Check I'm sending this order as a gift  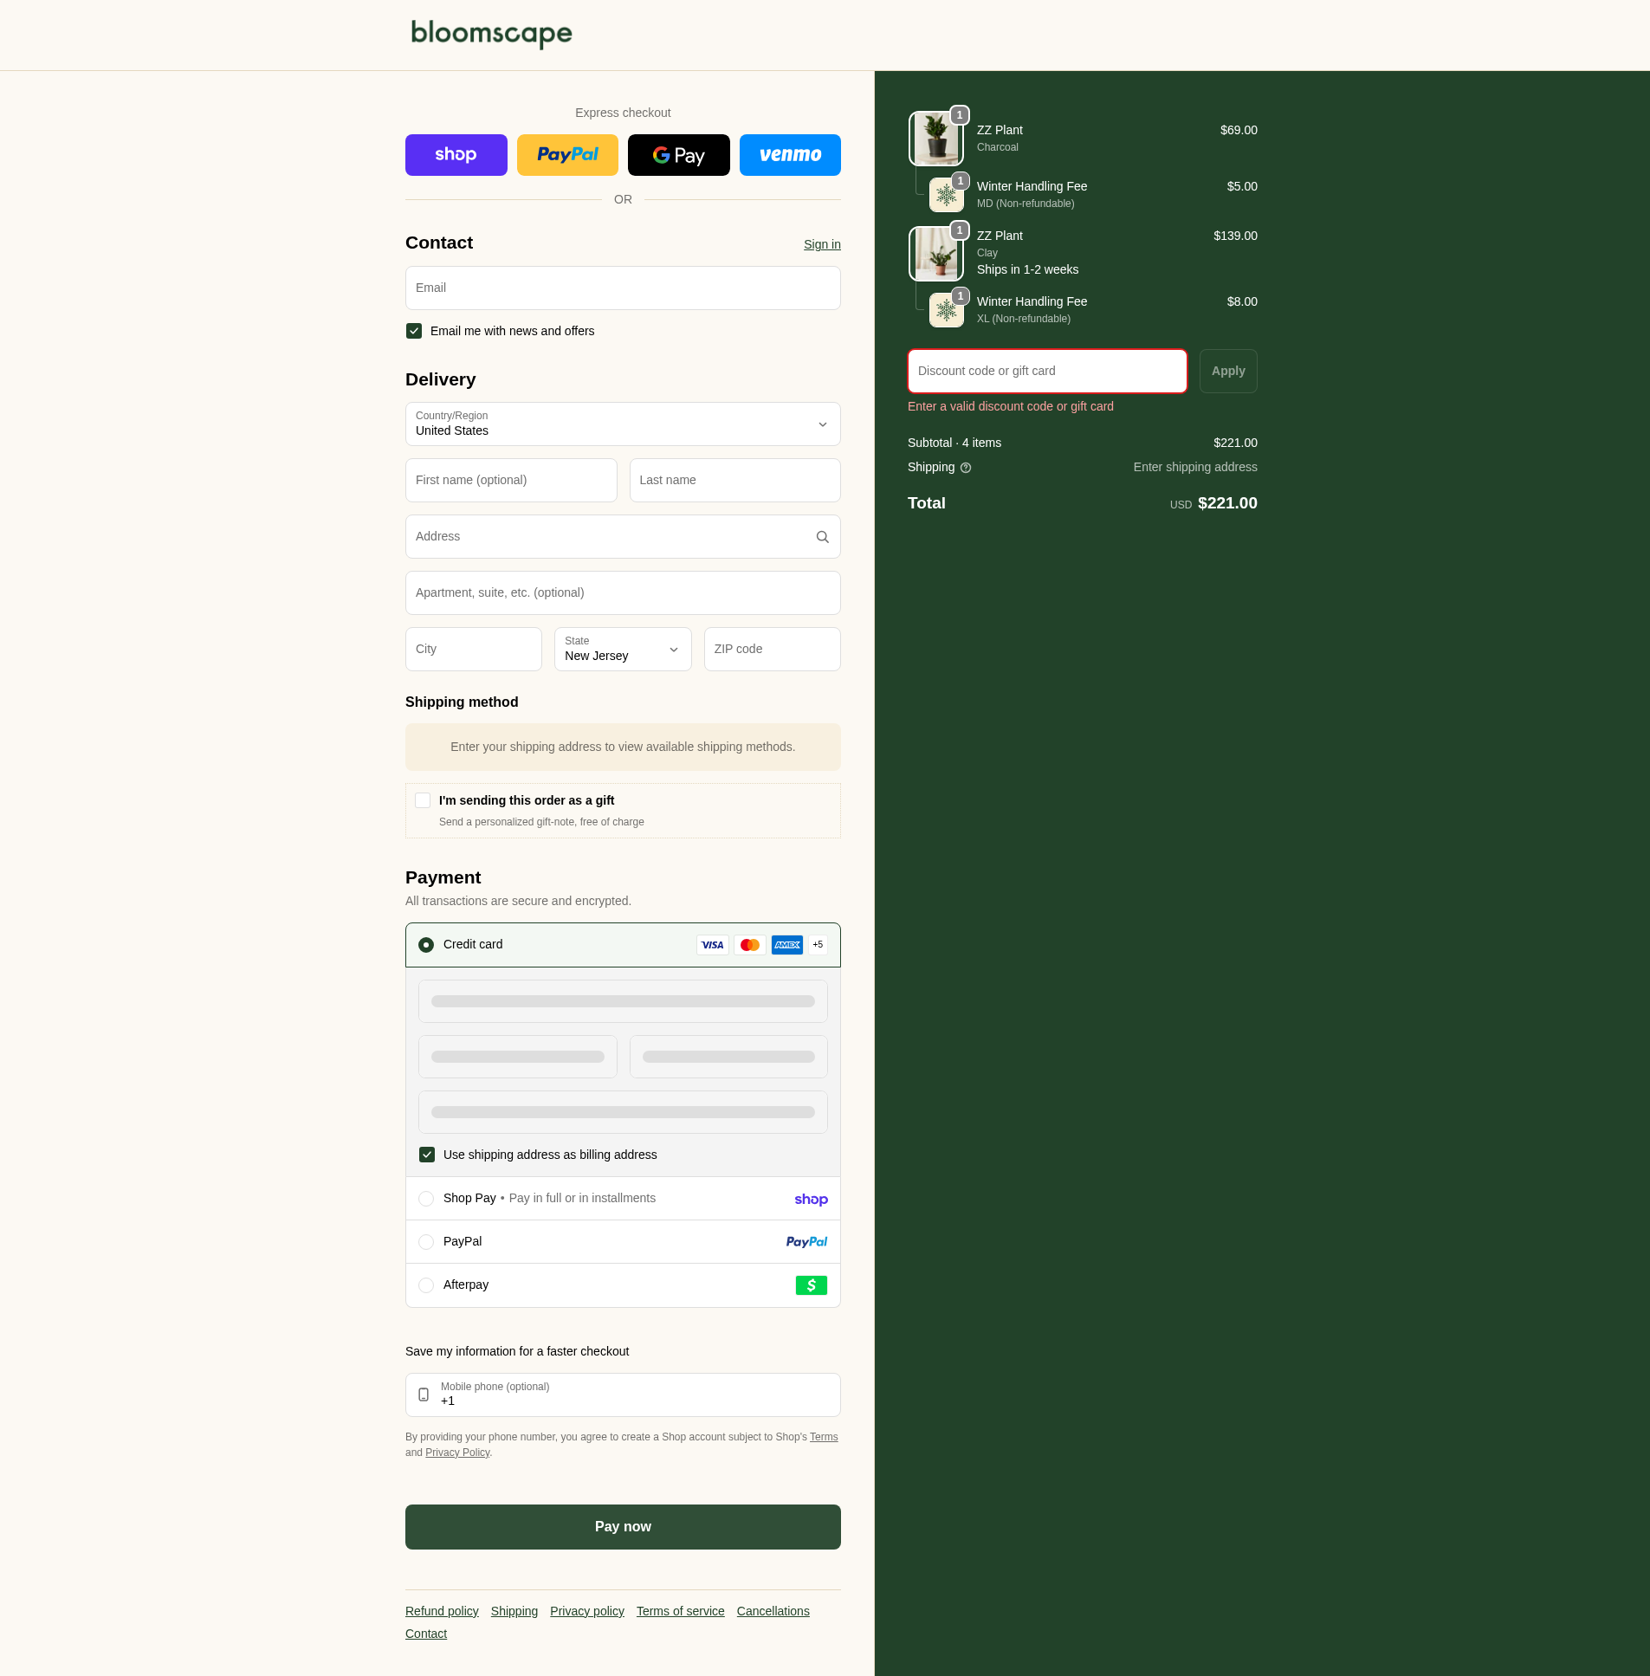point(423,800)
